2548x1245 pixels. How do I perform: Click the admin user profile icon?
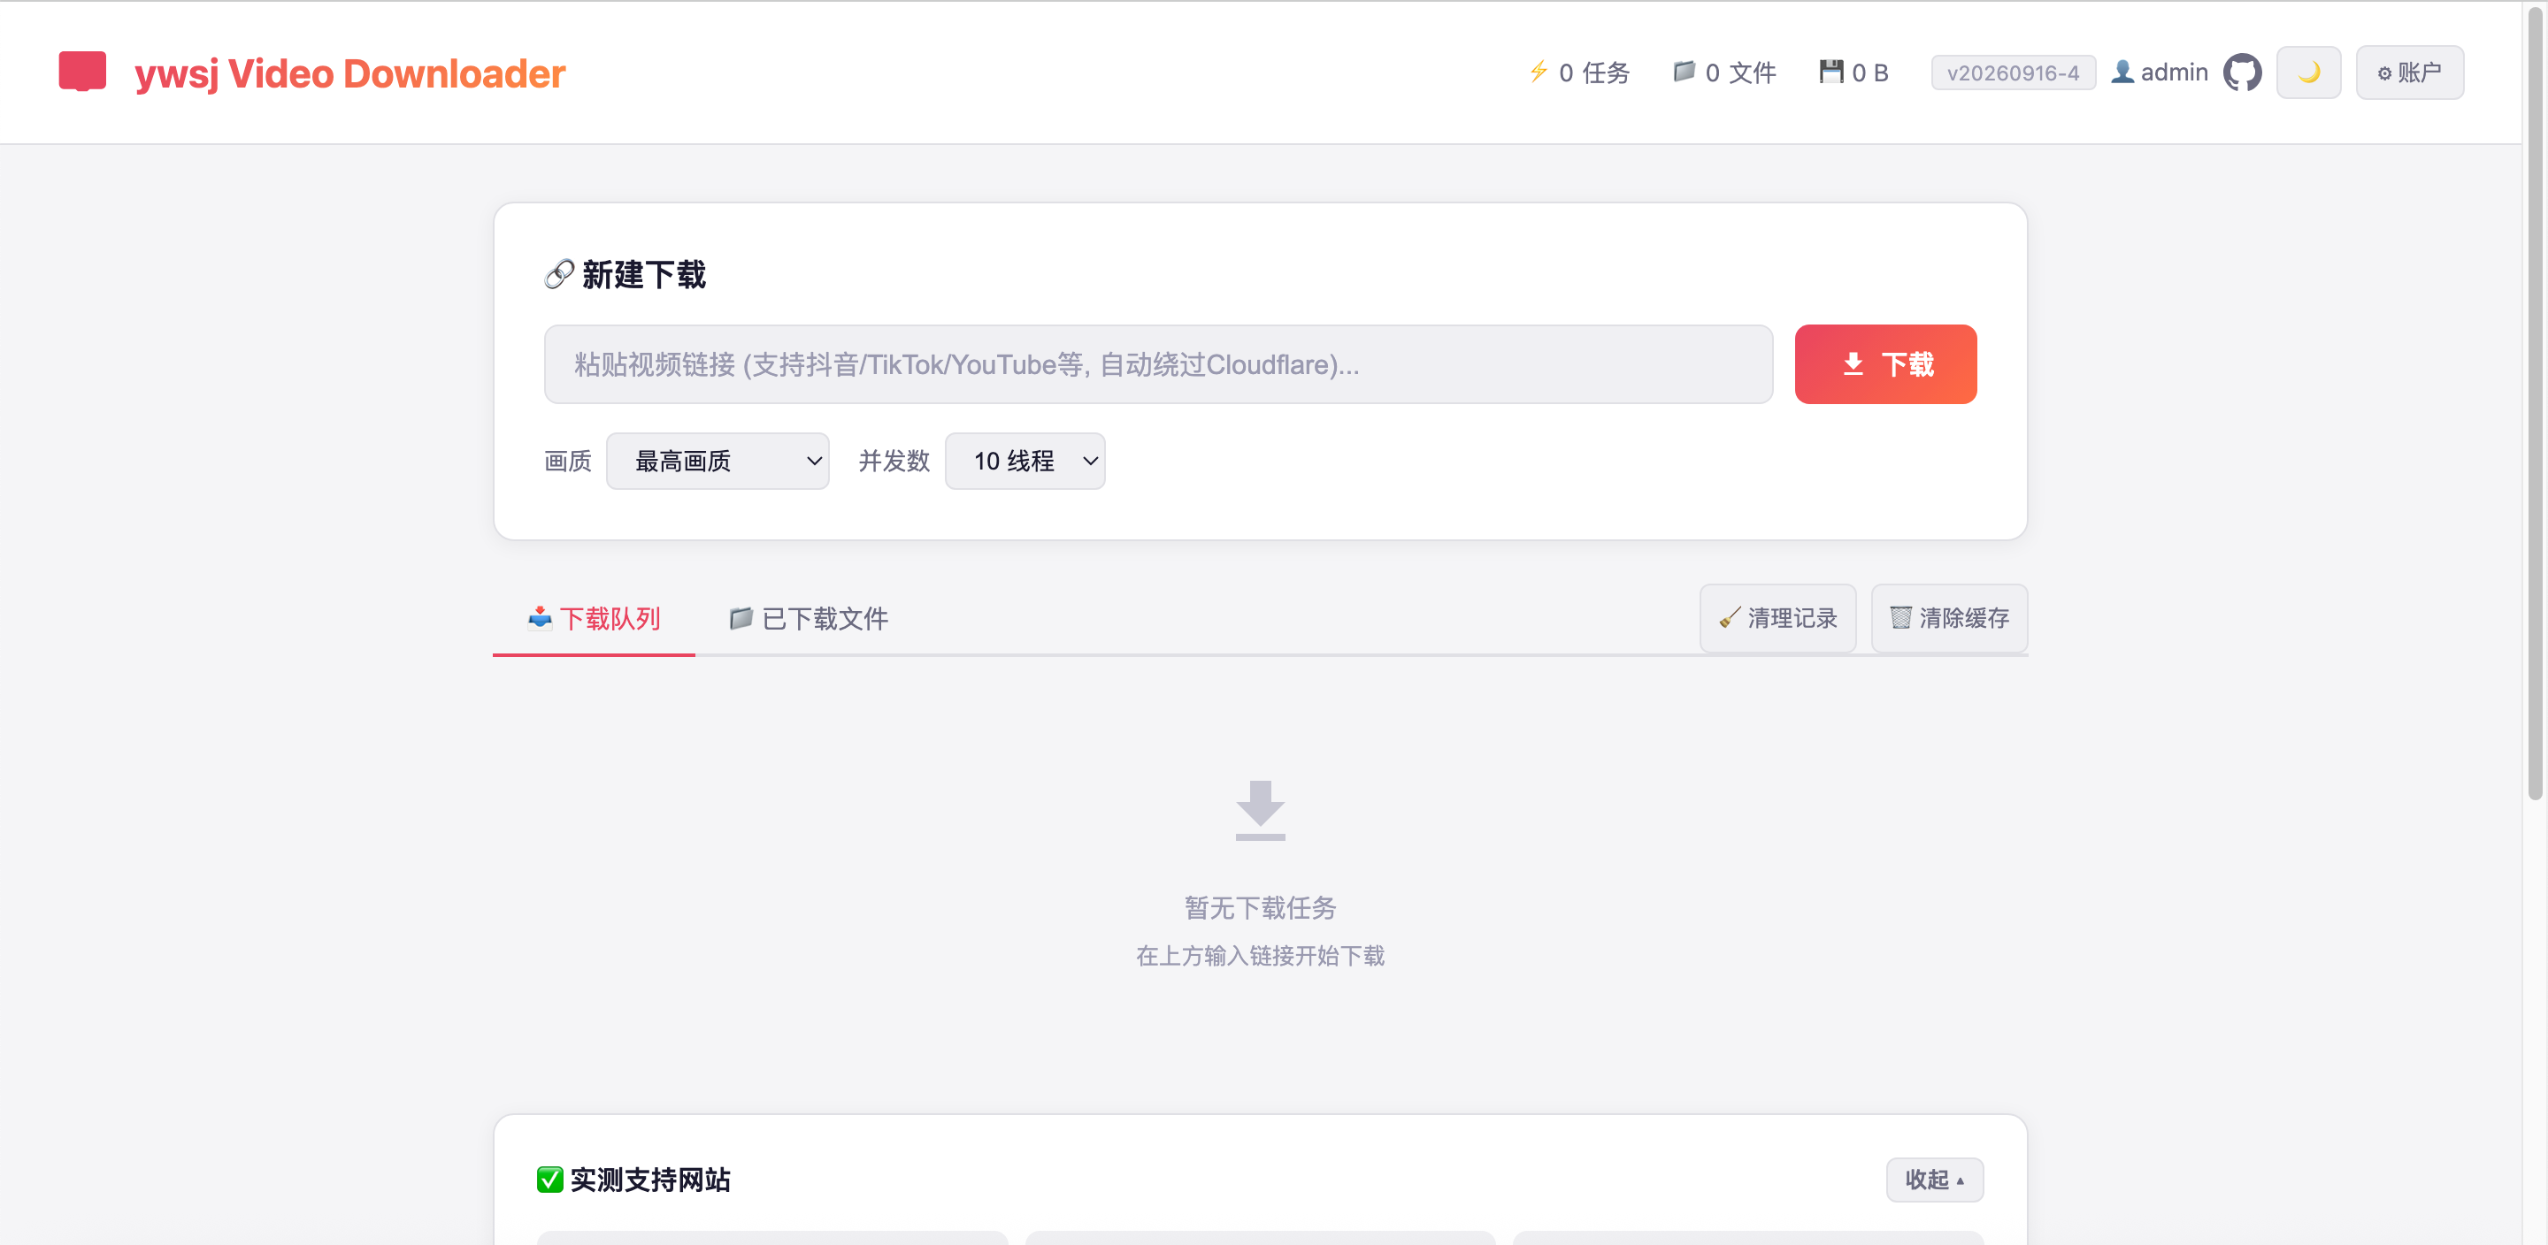pyautogui.click(x=2122, y=72)
